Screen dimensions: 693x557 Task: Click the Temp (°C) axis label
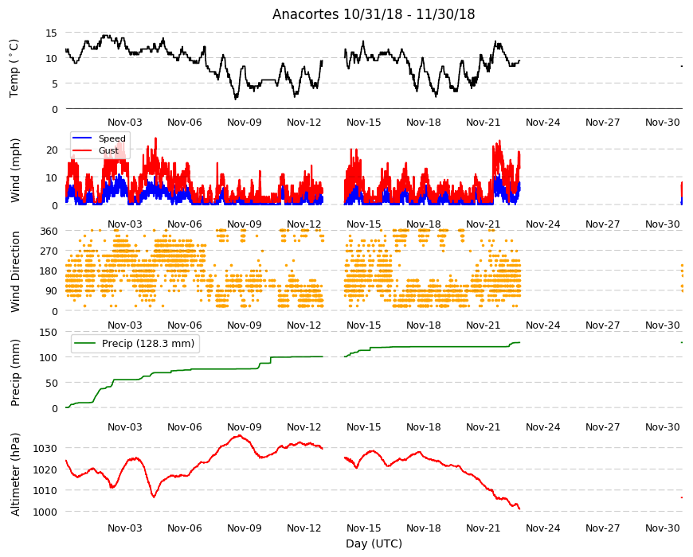pyautogui.click(x=14, y=68)
